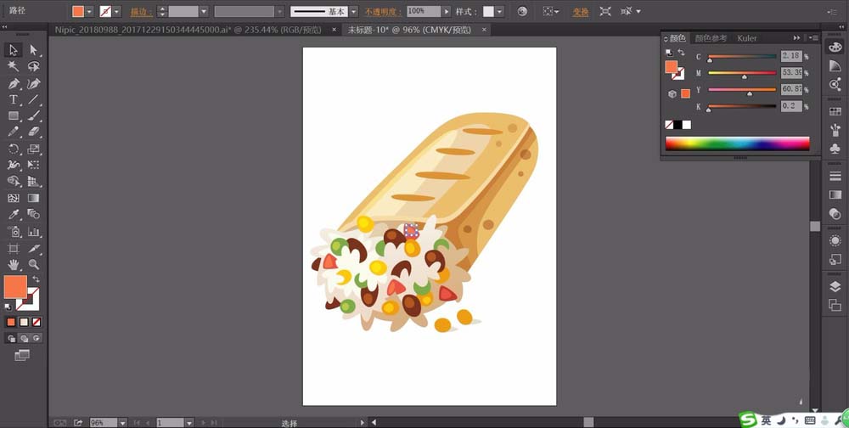Set paint mode to Gradient in toolbox
Screen dimensions: 849x428
(x=24, y=323)
